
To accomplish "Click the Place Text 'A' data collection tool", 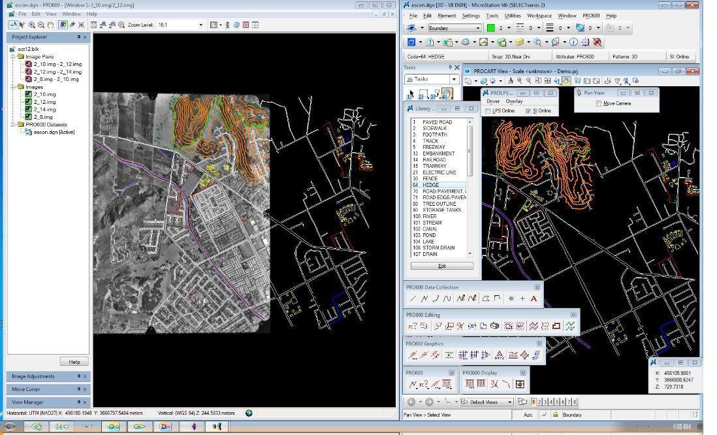I will point(534,298).
